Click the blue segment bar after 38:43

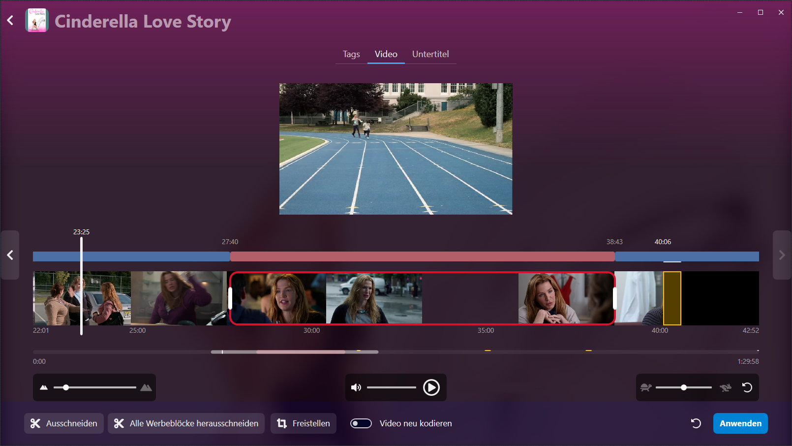[x=687, y=256]
